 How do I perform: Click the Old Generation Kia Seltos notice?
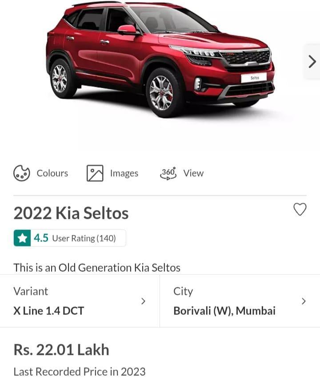[x=97, y=268]
